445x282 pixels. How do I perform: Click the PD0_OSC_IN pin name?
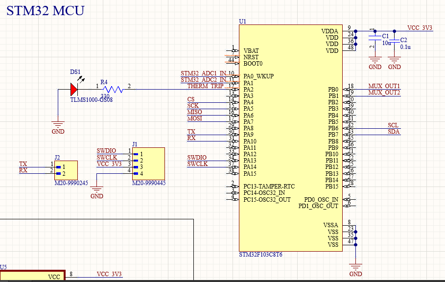[x=321, y=200]
